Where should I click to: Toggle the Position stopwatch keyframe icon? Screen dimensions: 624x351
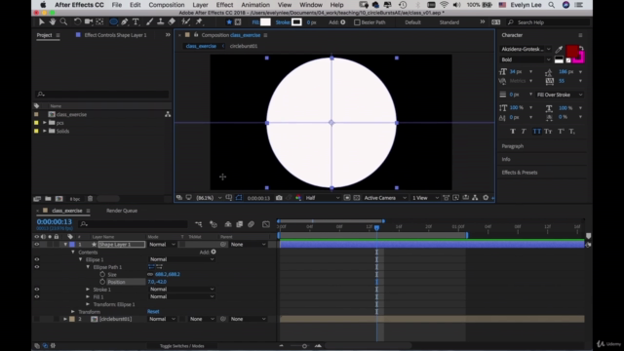[x=102, y=282]
